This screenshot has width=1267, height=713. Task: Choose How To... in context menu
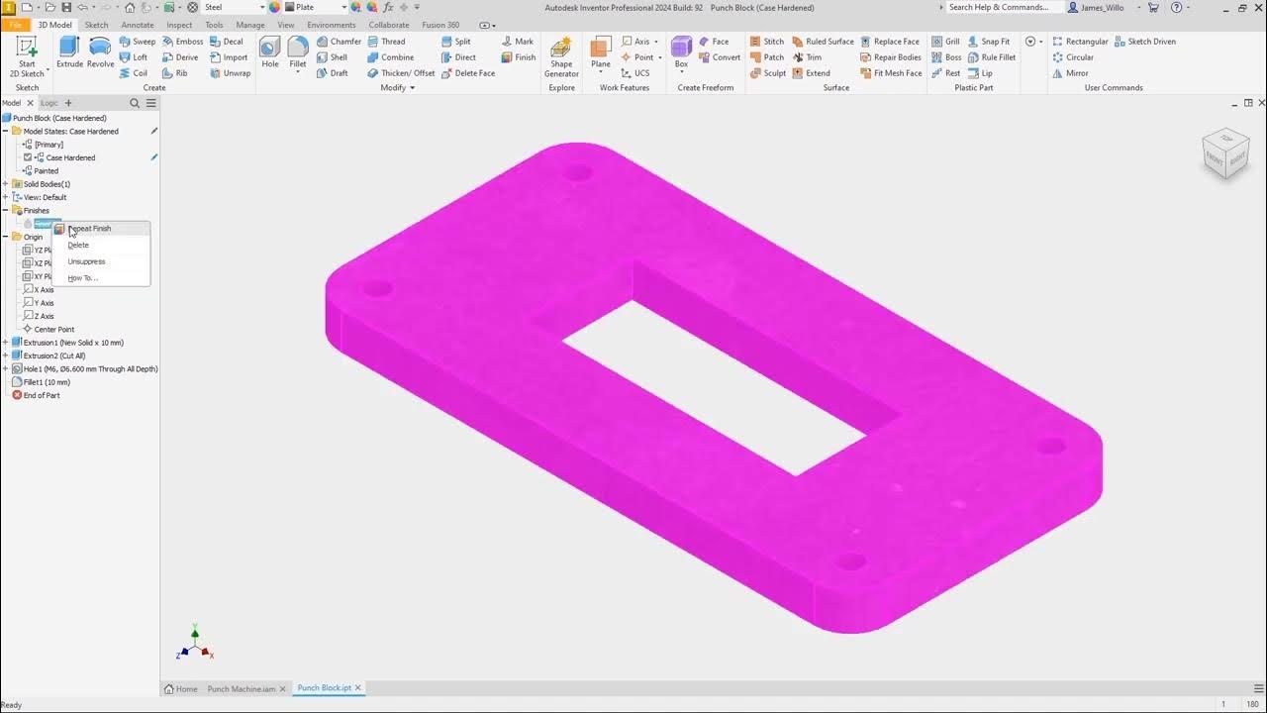coord(101,278)
